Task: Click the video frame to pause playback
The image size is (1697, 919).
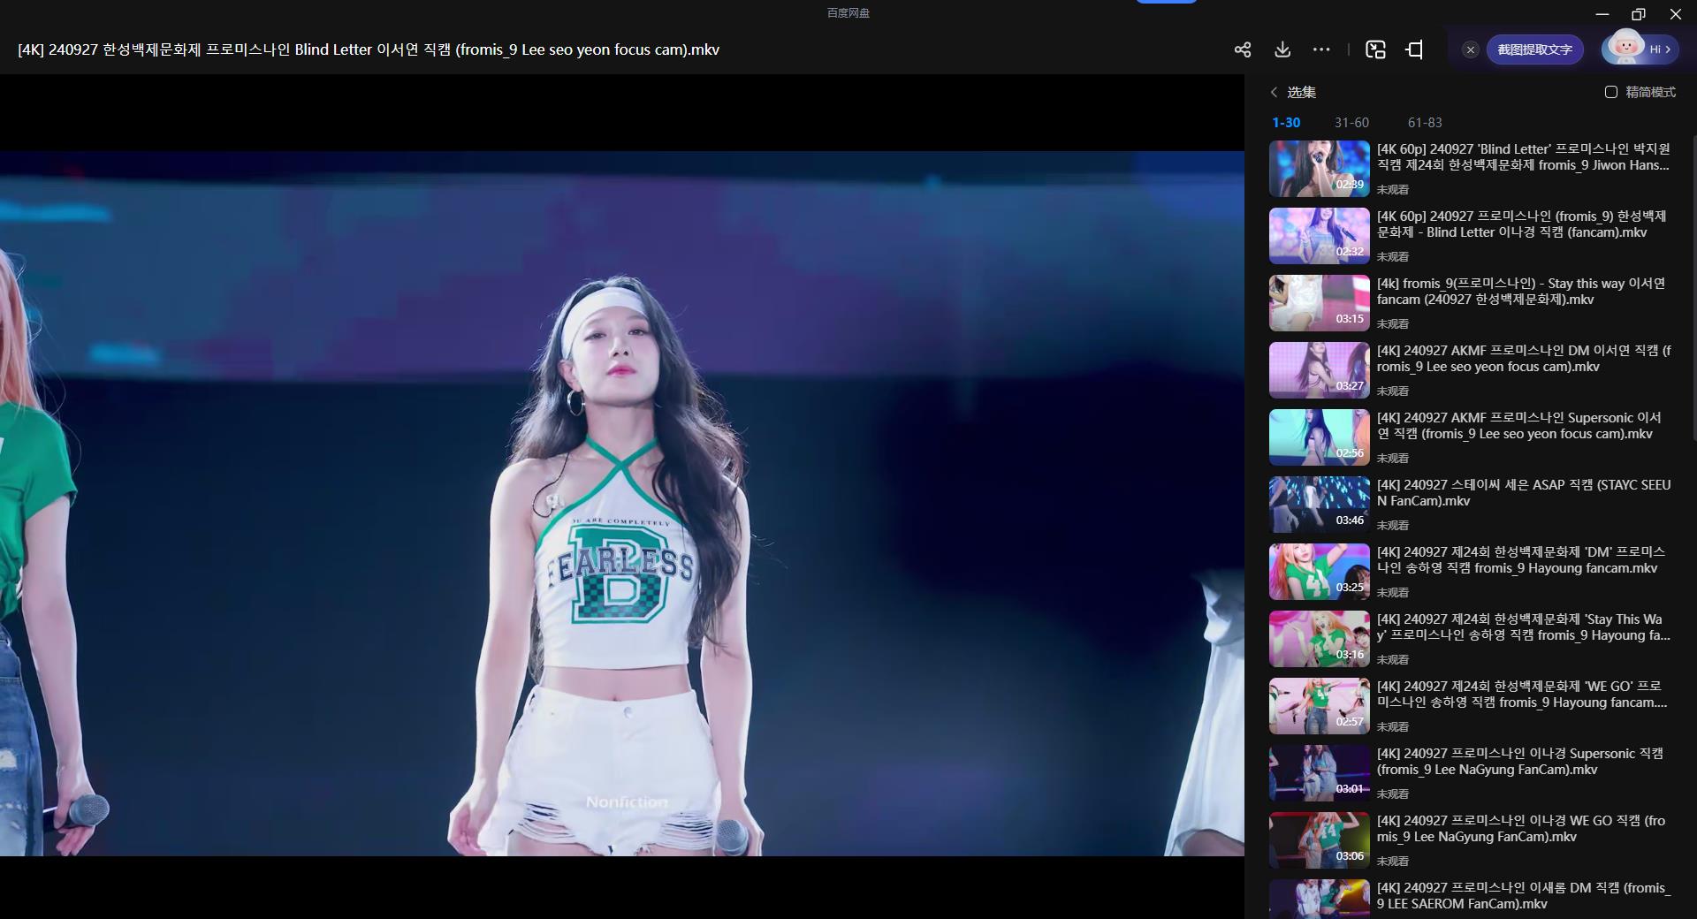Action: 622,504
